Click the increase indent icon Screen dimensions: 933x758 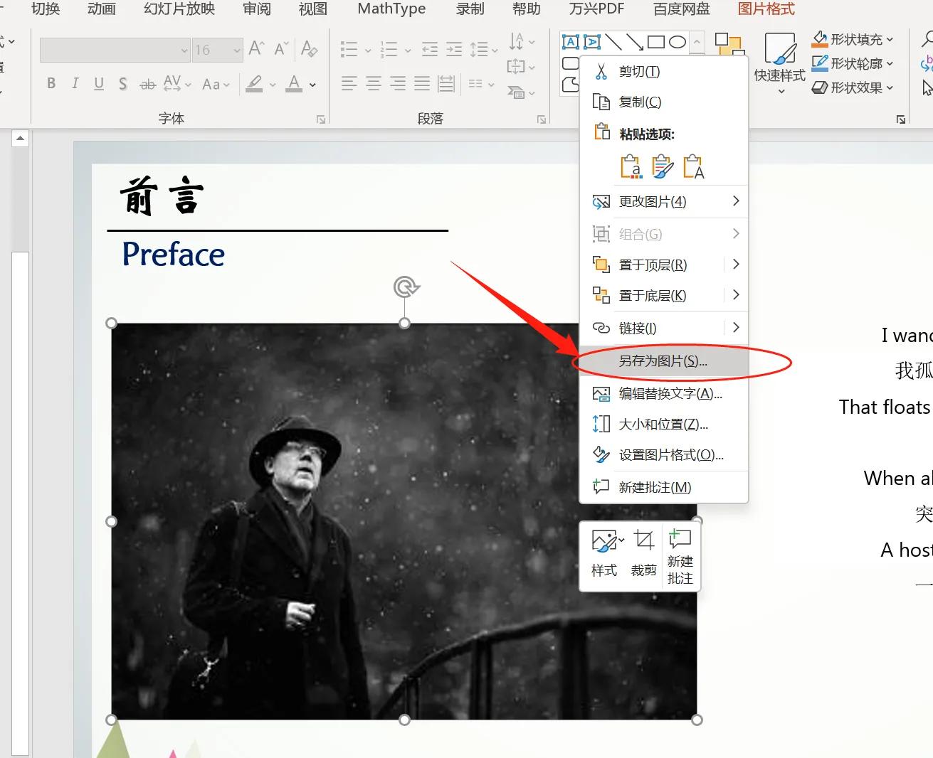(x=454, y=49)
